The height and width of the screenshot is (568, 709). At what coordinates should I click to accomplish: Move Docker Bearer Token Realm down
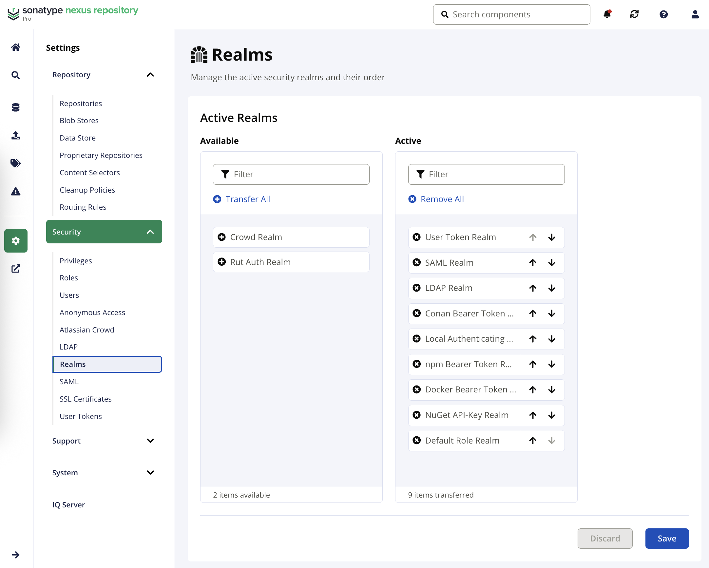point(552,389)
